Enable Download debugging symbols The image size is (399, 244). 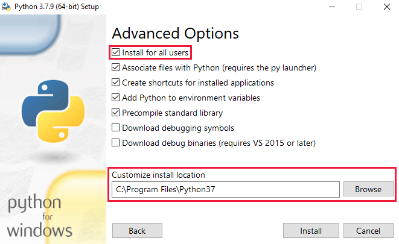[x=116, y=128]
